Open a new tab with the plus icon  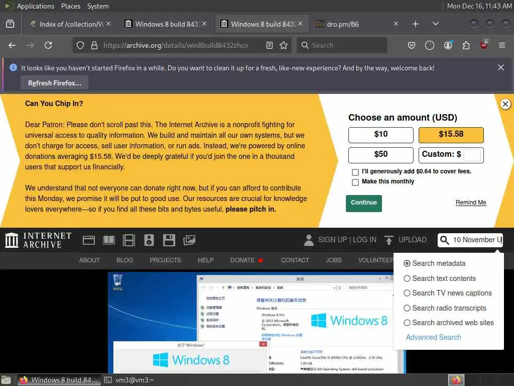click(x=415, y=24)
